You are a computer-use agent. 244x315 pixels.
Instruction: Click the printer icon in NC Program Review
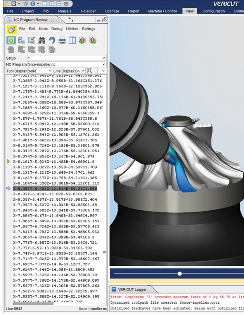coord(62,40)
